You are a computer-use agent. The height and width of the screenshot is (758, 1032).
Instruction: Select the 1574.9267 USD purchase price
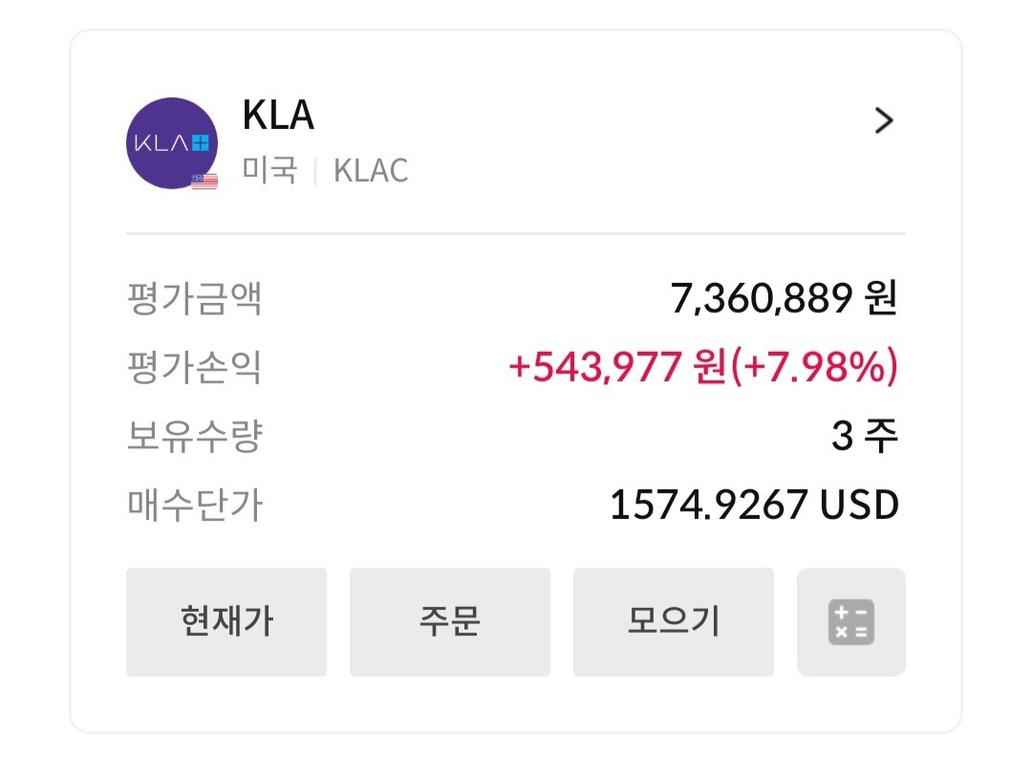click(x=754, y=506)
